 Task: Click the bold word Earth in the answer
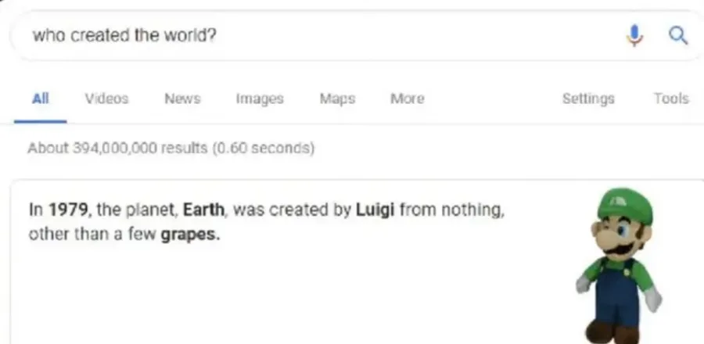(x=205, y=210)
